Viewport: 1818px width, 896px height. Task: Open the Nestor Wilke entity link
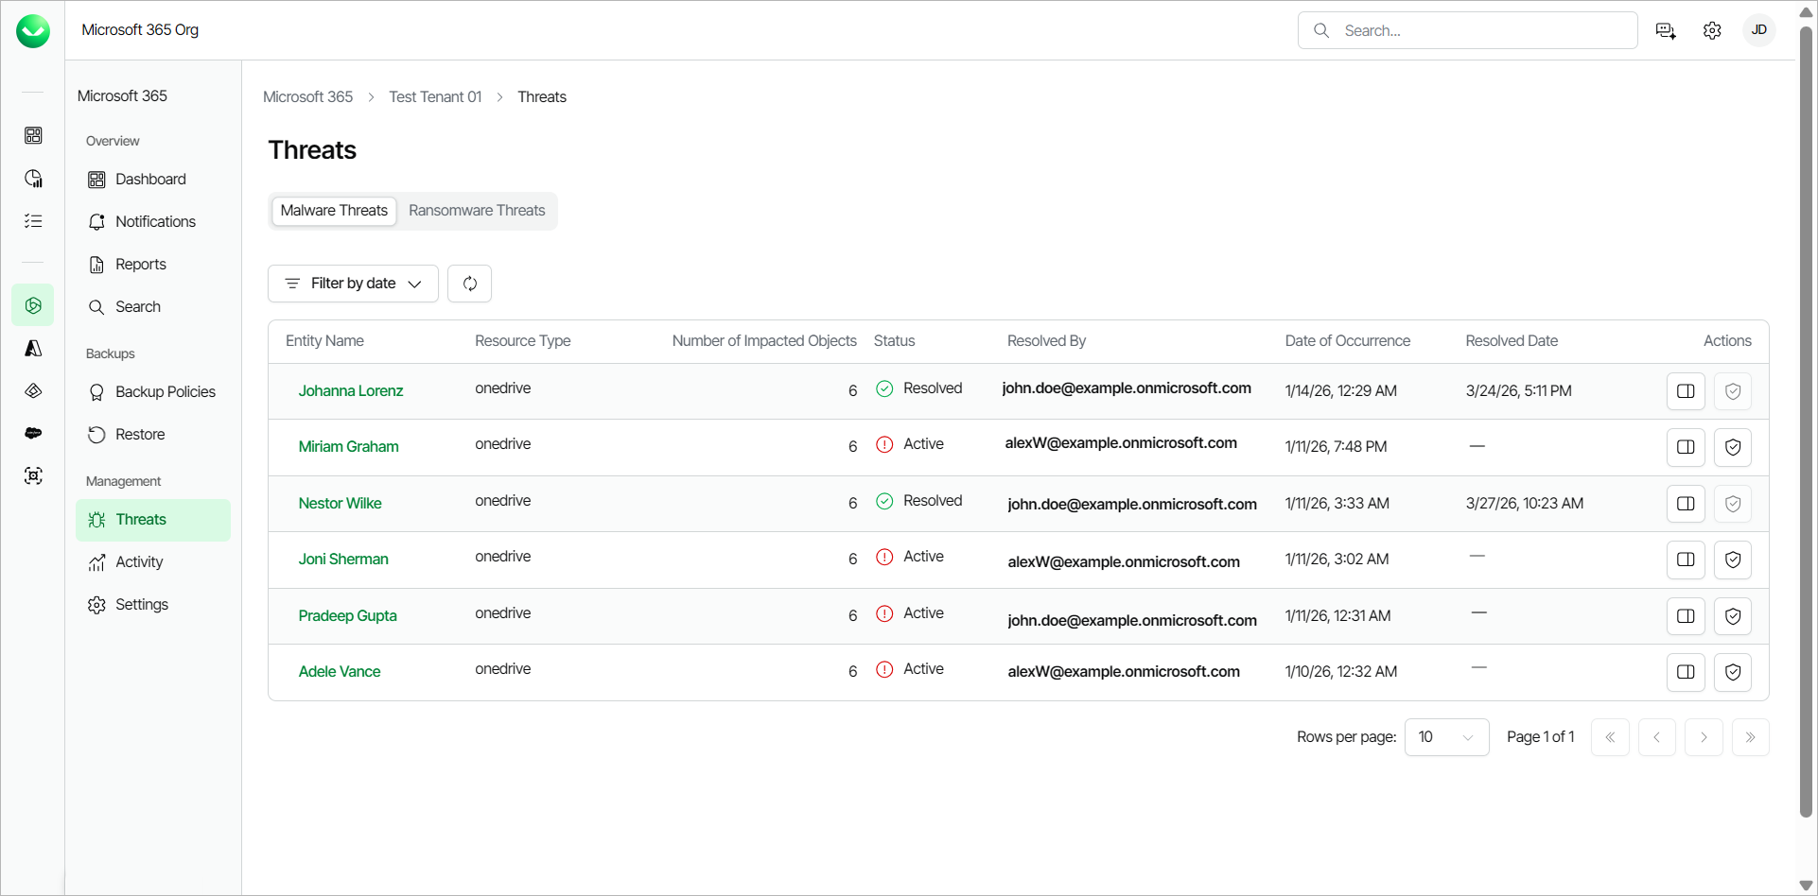point(340,504)
